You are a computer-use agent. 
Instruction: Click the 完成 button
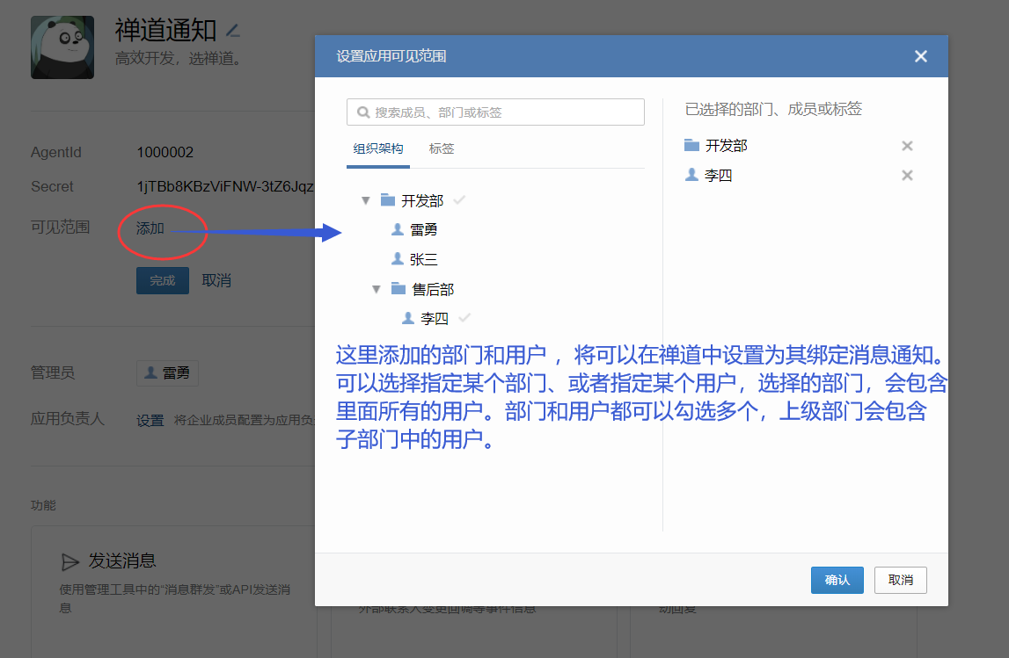point(163,281)
